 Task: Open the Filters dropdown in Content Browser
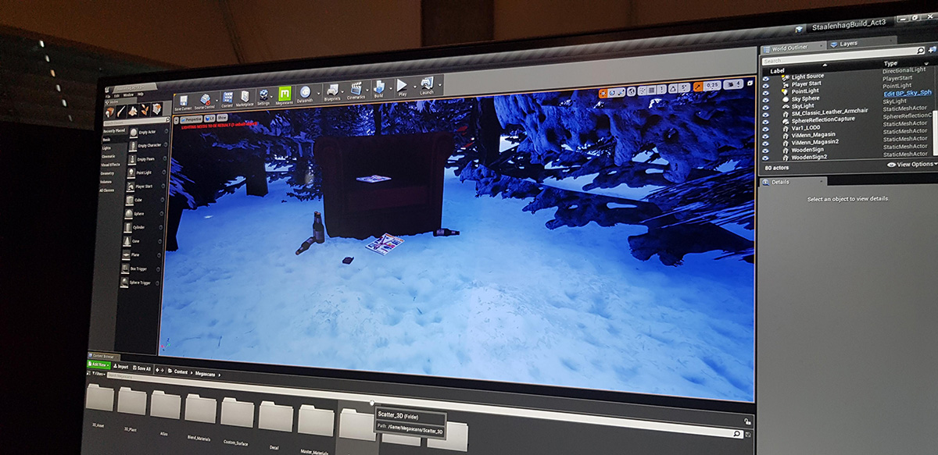(98, 375)
